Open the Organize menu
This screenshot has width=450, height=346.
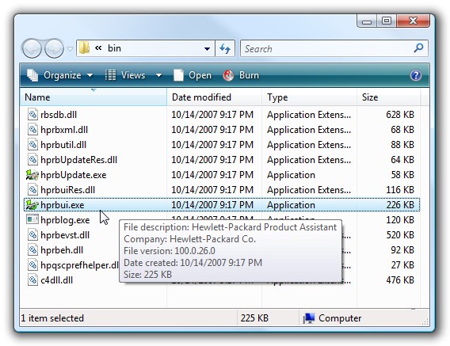[x=60, y=75]
